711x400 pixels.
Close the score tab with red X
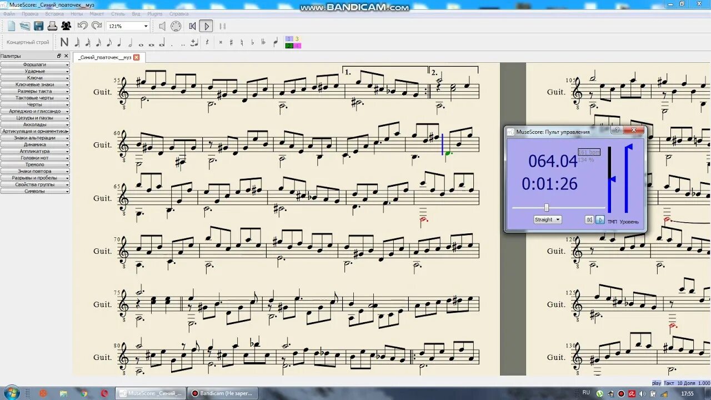137,57
